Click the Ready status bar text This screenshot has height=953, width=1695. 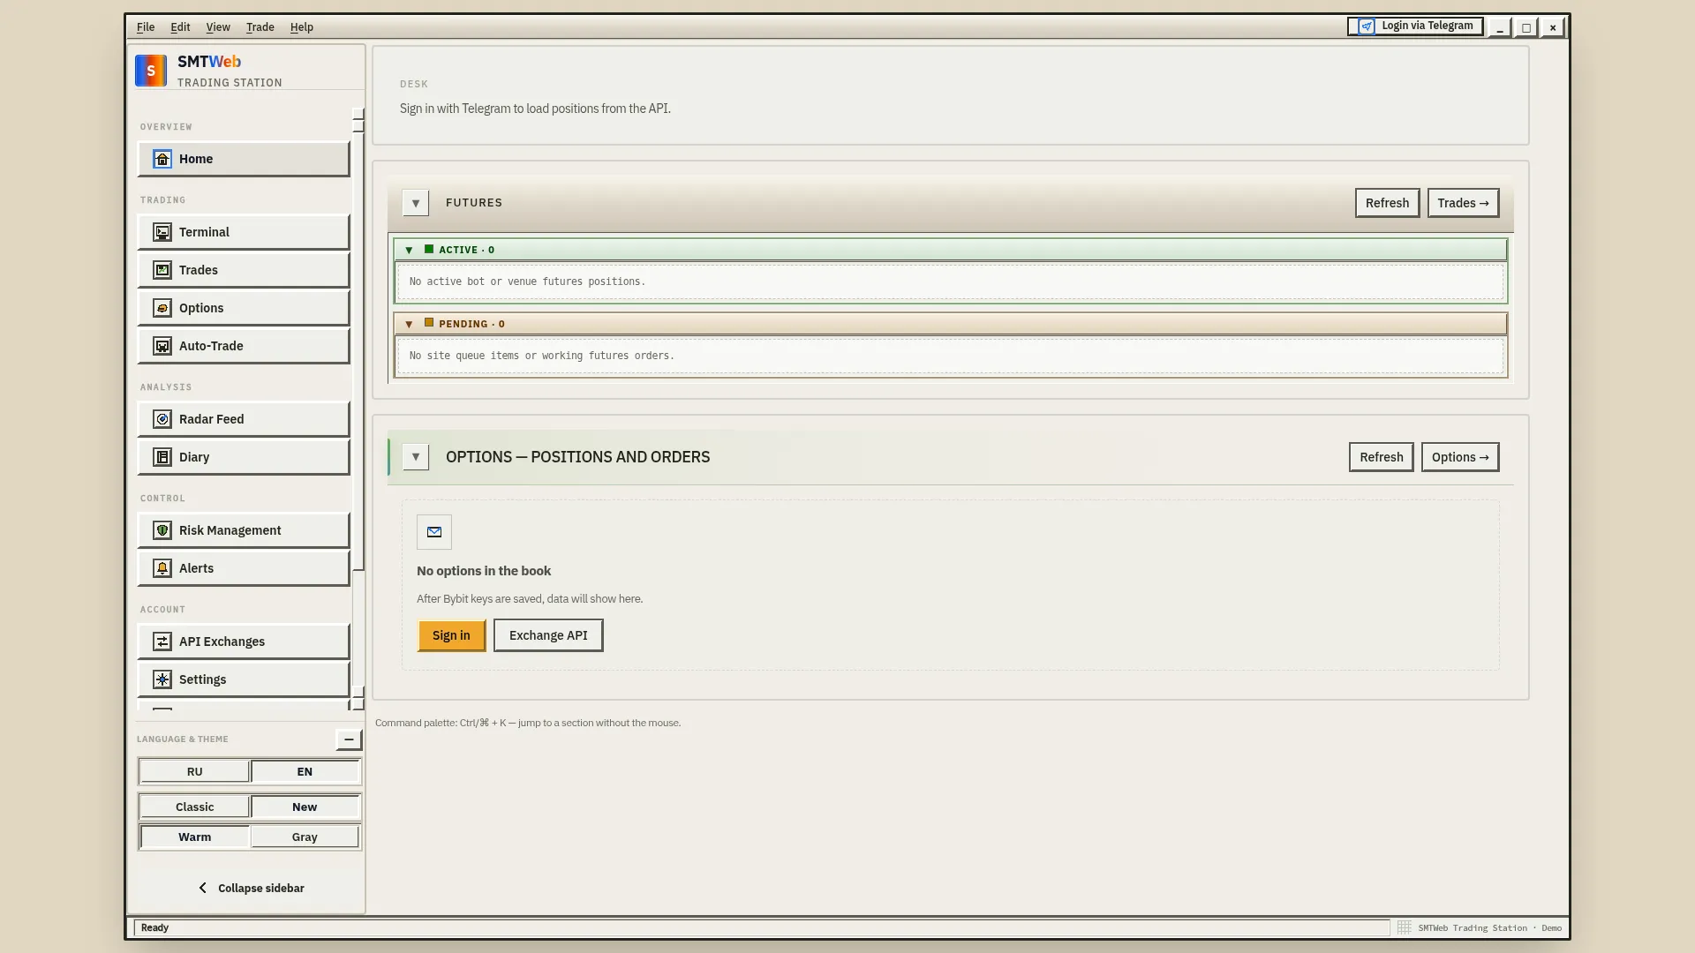[154, 927]
